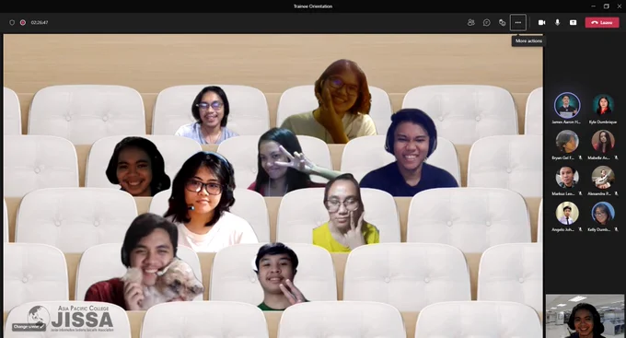This screenshot has height=338, width=626.
Task: Open the share content tray
Action: (x=573, y=22)
